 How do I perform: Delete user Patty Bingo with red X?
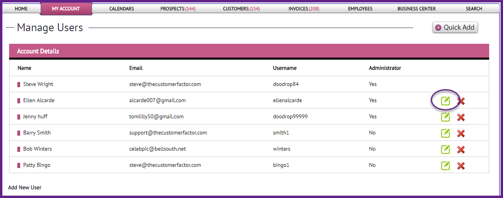pyautogui.click(x=461, y=166)
